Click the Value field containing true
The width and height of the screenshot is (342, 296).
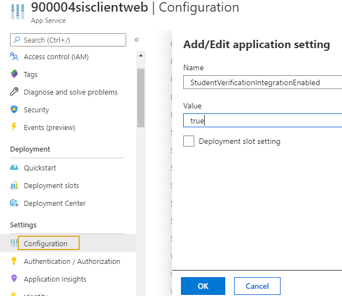click(263, 120)
